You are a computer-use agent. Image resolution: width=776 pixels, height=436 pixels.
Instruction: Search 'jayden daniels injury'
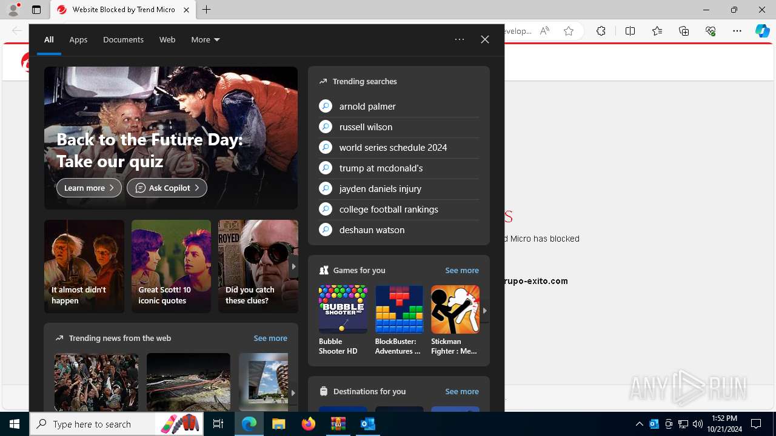399,188
